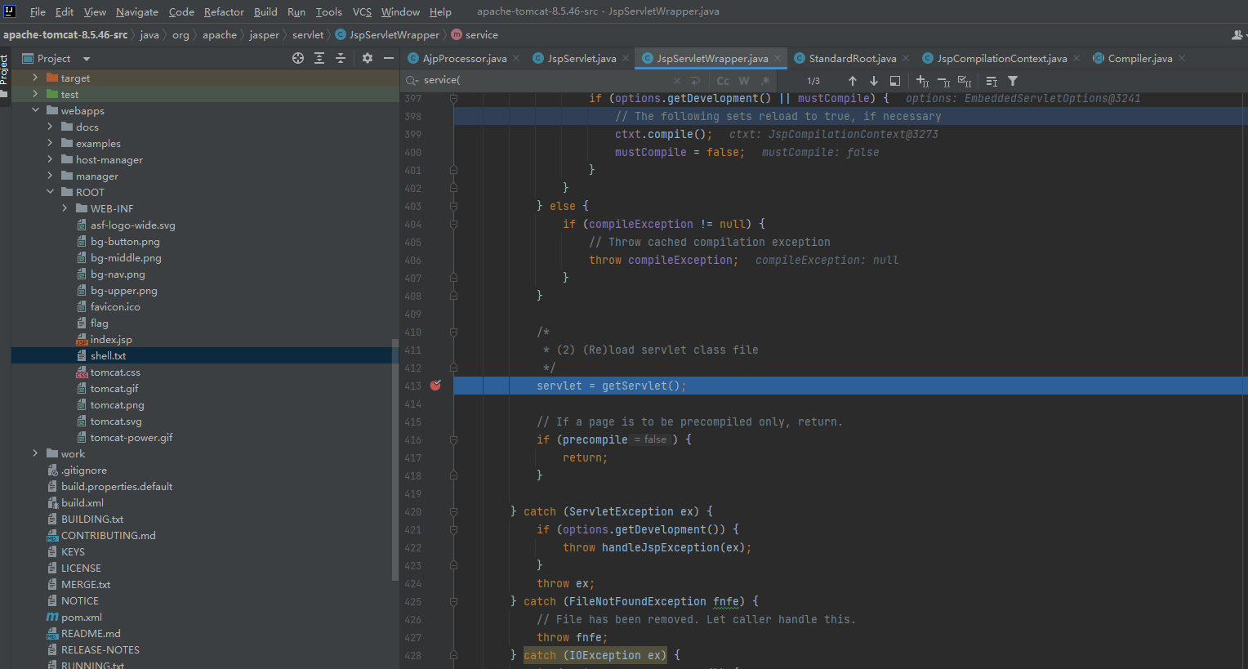Switch to StandardRoot.java tab
The image size is (1248, 669).
pos(853,58)
